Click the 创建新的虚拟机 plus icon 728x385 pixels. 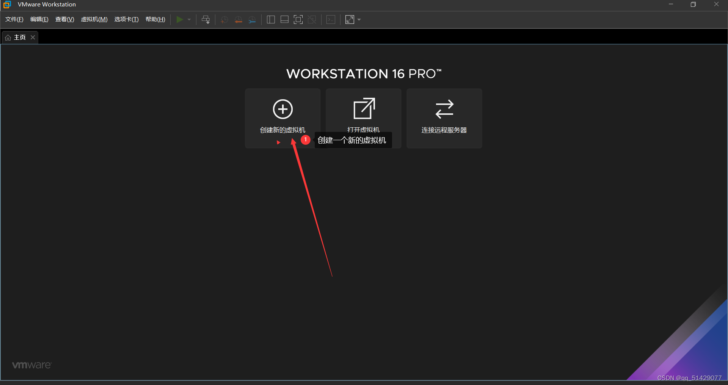283,109
